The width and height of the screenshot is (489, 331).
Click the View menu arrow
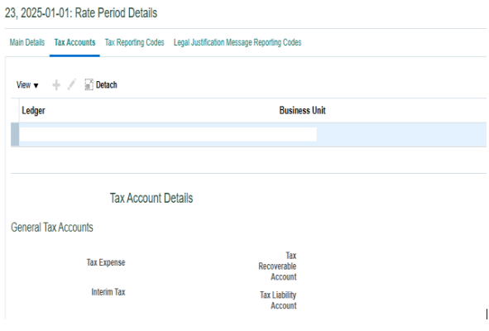[x=36, y=85]
